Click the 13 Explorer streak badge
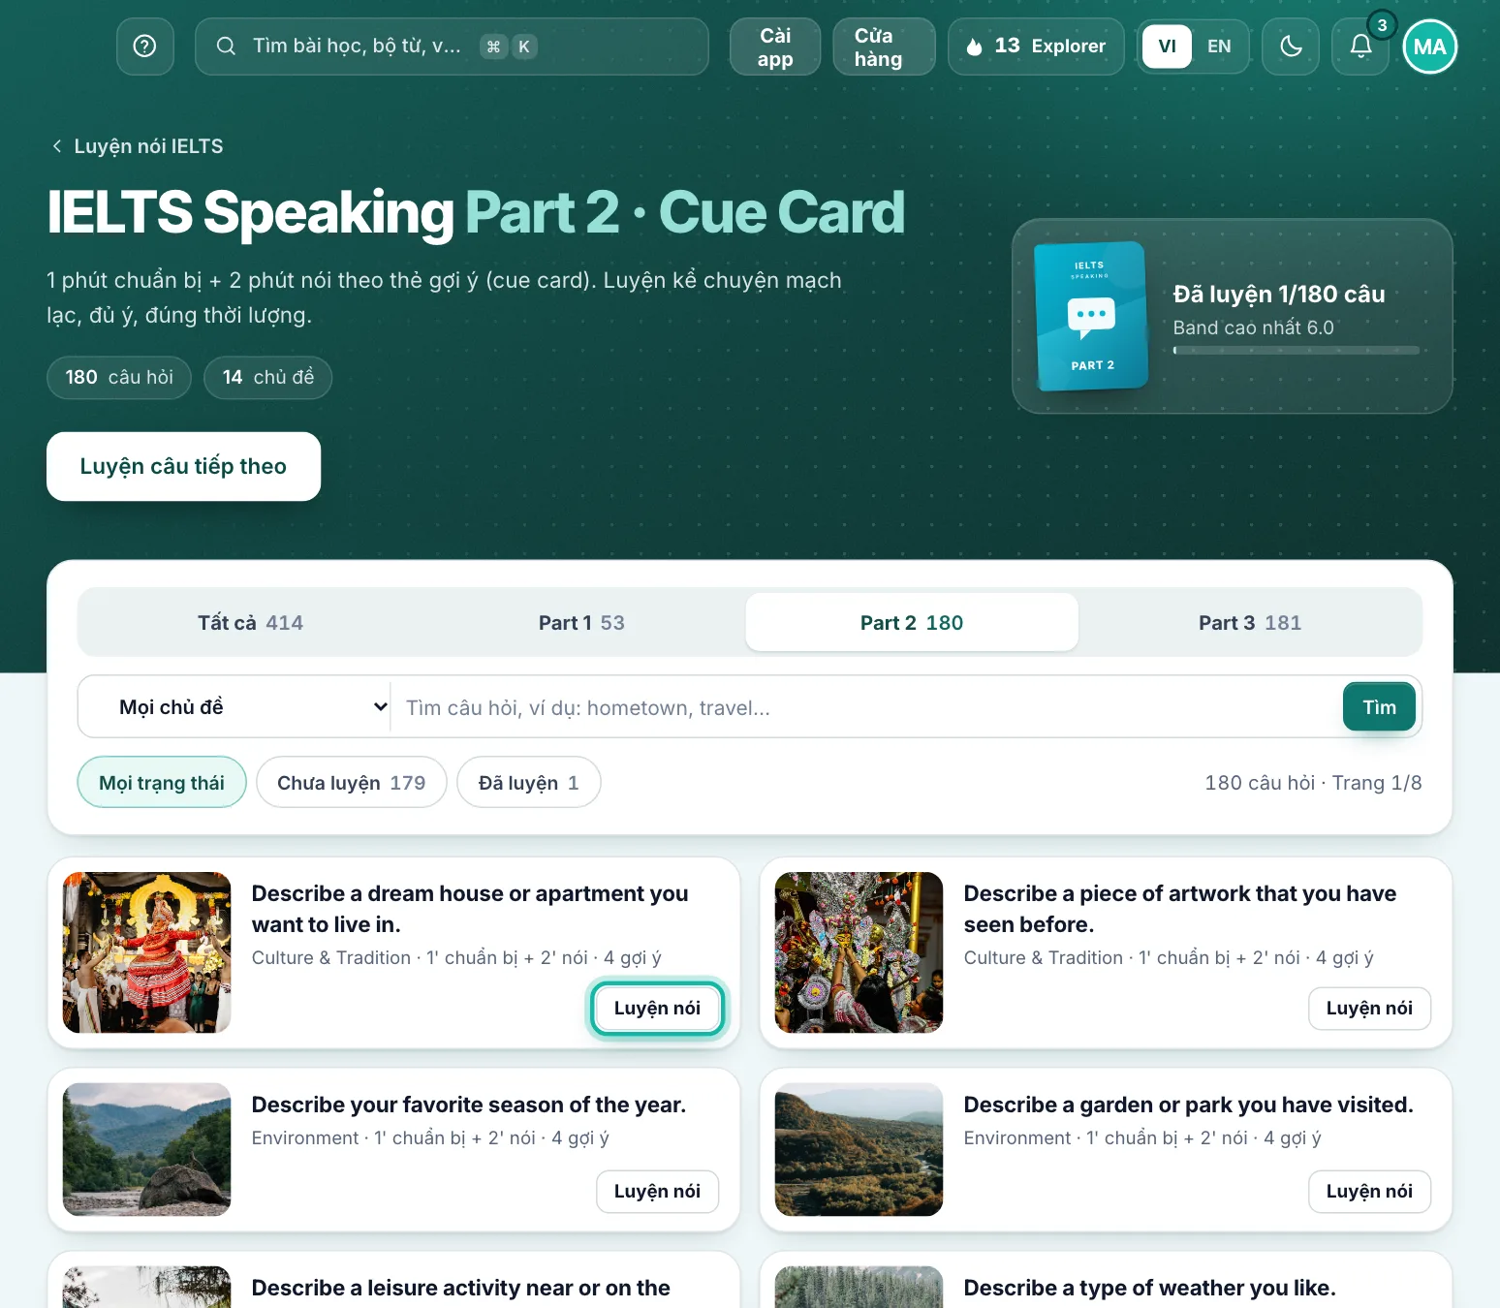Screen dimensions: 1500x1308 (x=1036, y=47)
